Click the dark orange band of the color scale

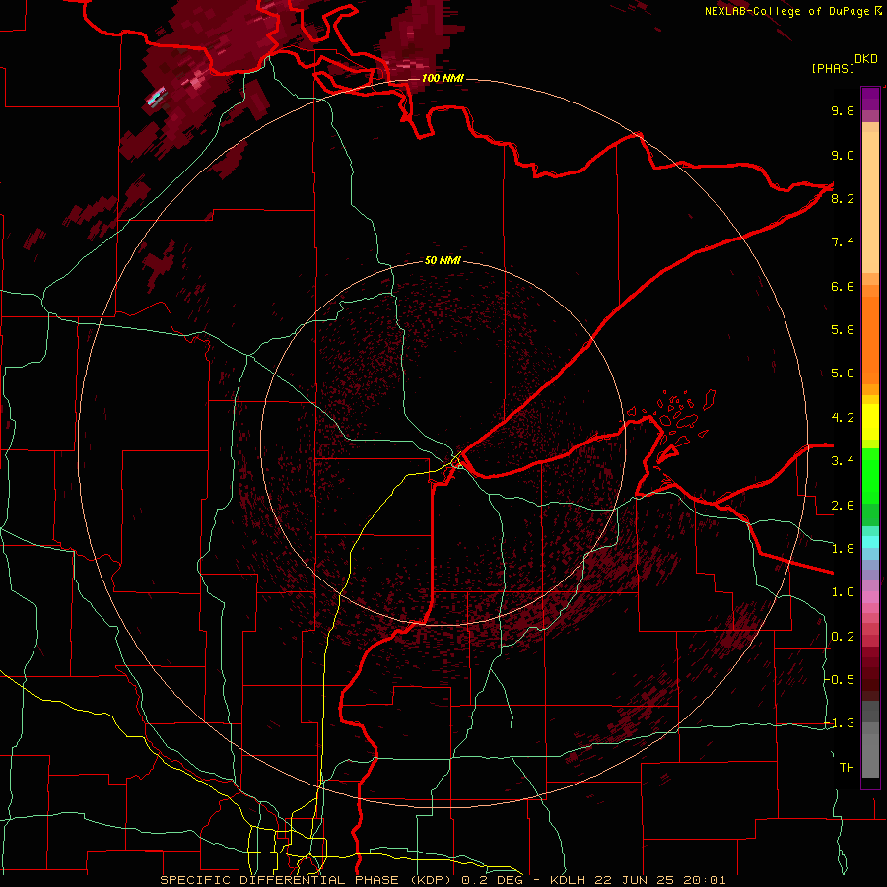(870, 339)
